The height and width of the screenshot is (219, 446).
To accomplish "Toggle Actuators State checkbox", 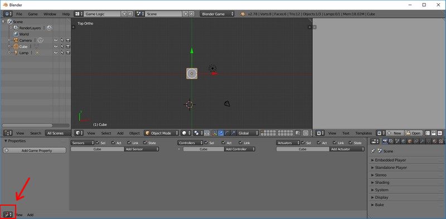I will point(351,143).
